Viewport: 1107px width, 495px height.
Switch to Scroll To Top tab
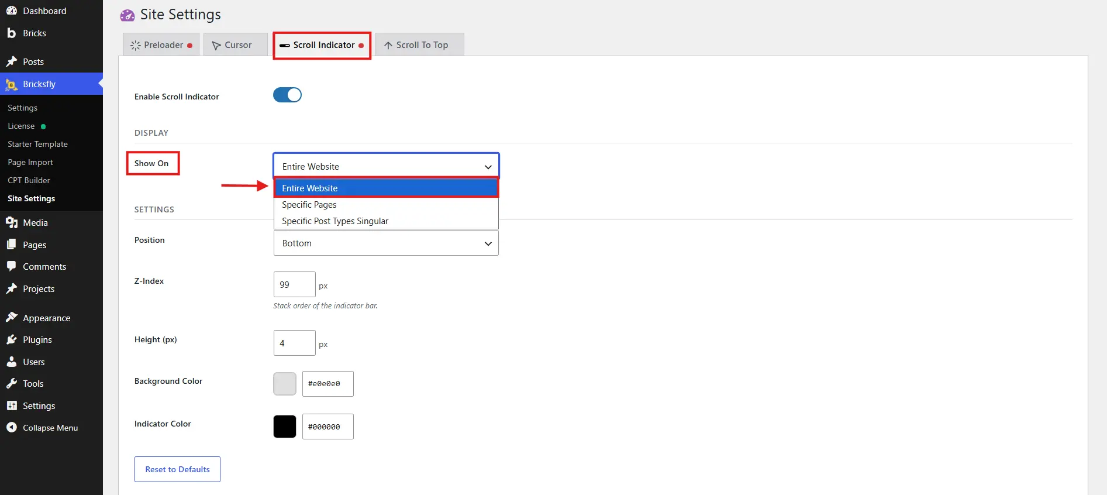coord(420,44)
